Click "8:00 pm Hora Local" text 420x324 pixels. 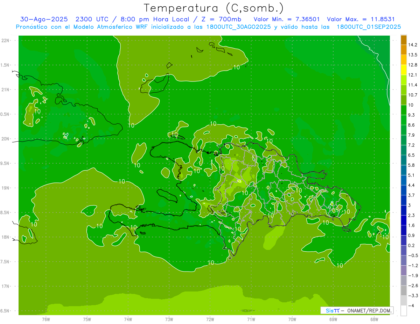(x=155, y=19)
